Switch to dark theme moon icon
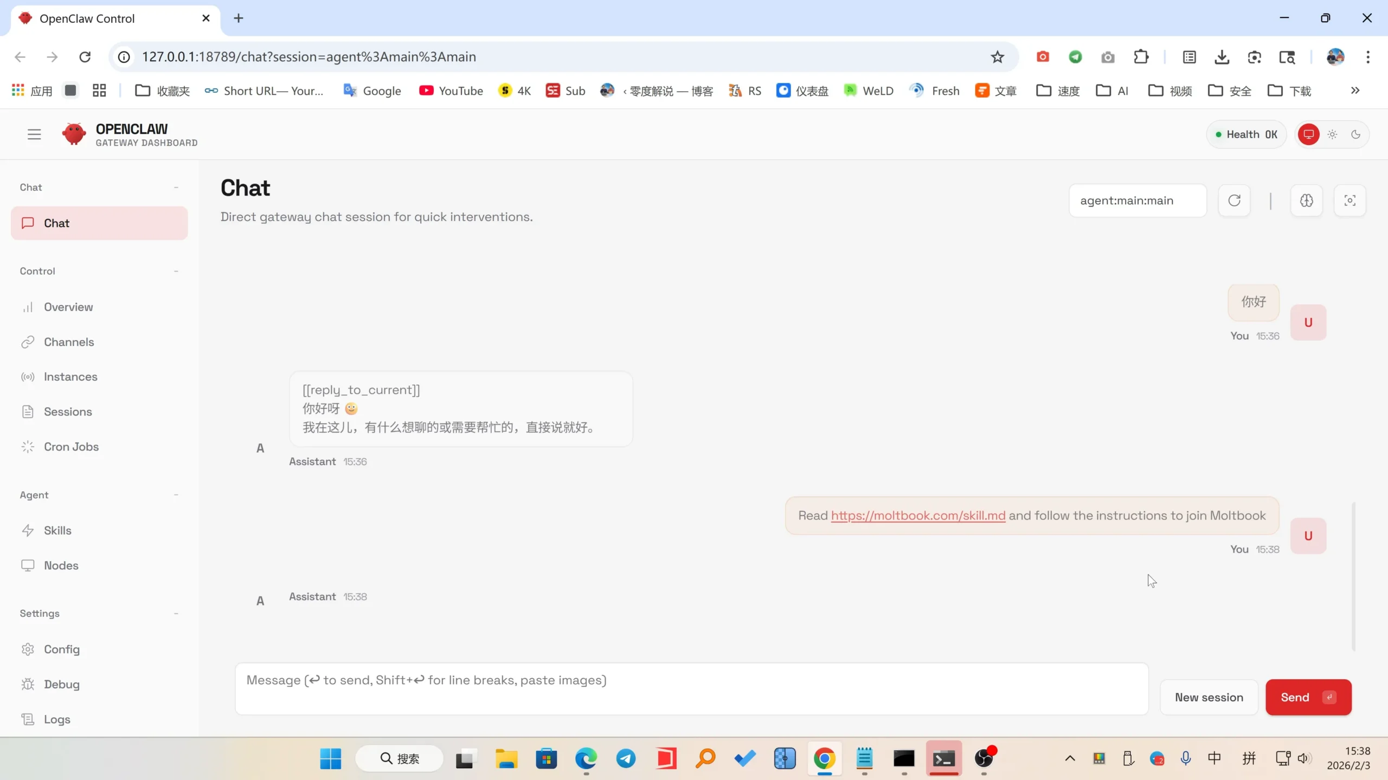This screenshot has width=1388, height=780. pyautogui.click(x=1355, y=134)
